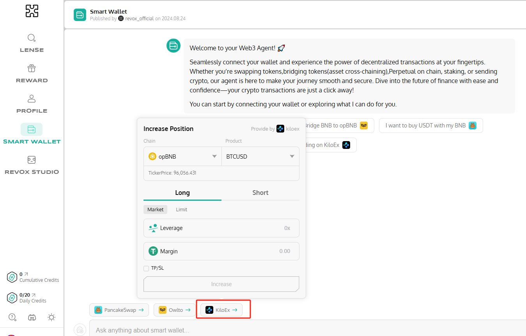Click the Increase Position heading
The image size is (526, 336).
coord(168,129)
